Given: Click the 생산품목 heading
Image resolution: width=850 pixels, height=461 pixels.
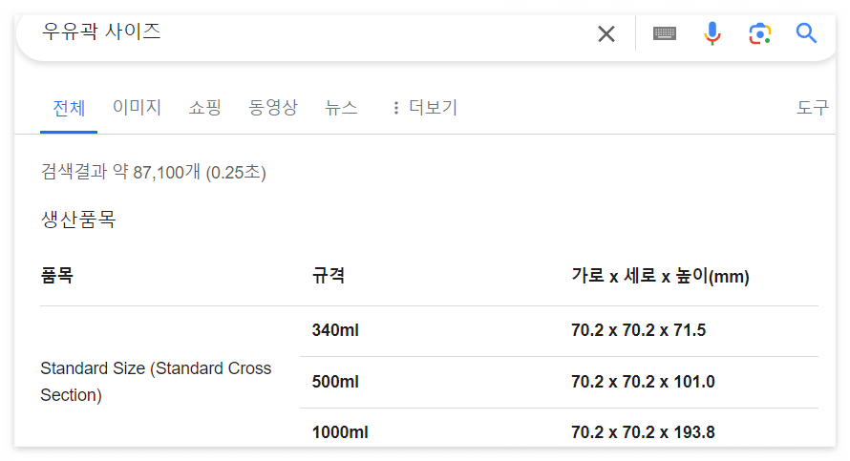Looking at the screenshot, I should (78, 220).
